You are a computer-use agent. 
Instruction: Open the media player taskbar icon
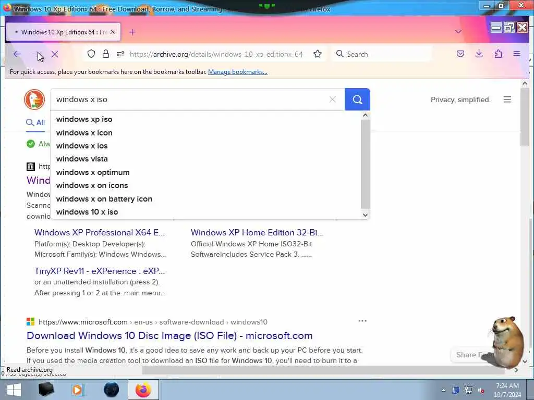pos(77,390)
